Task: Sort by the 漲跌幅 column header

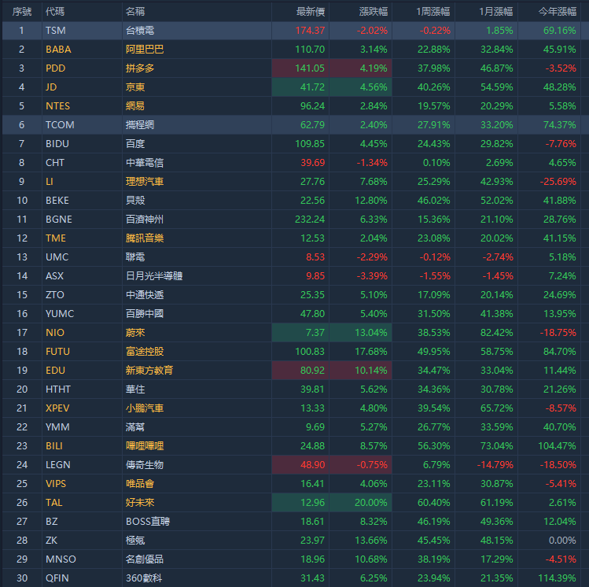Action: (373, 12)
